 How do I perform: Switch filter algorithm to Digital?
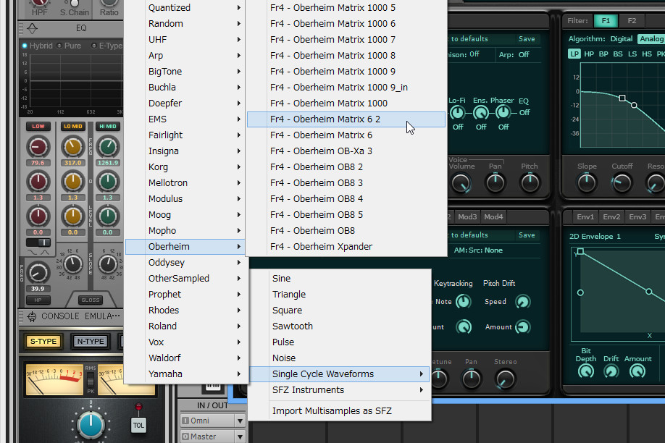(622, 39)
